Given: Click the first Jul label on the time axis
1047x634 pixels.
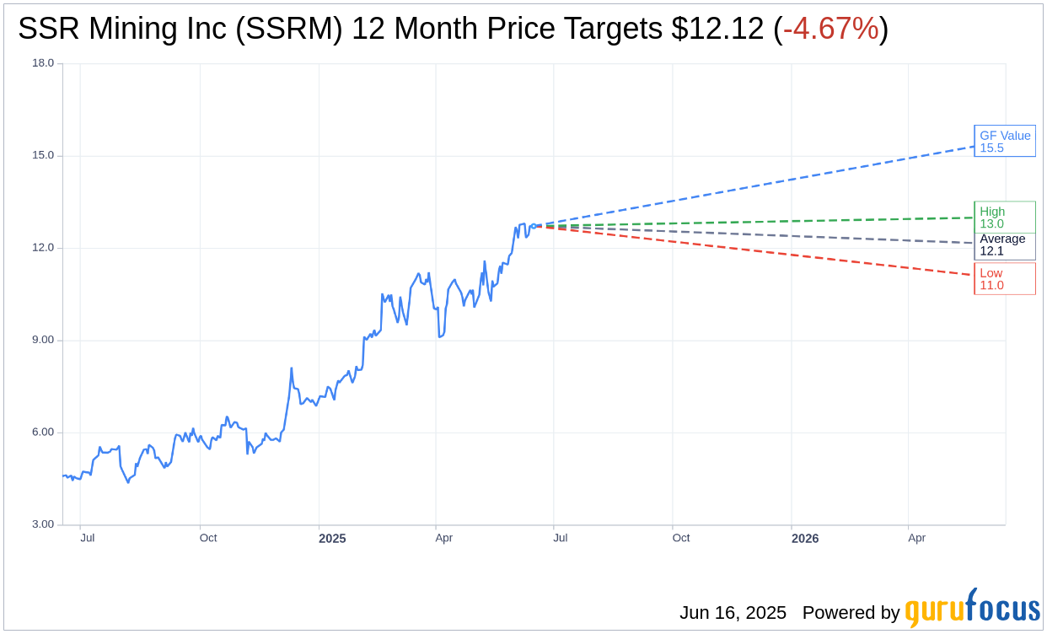Looking at the screenshot, I should point(87,538).
